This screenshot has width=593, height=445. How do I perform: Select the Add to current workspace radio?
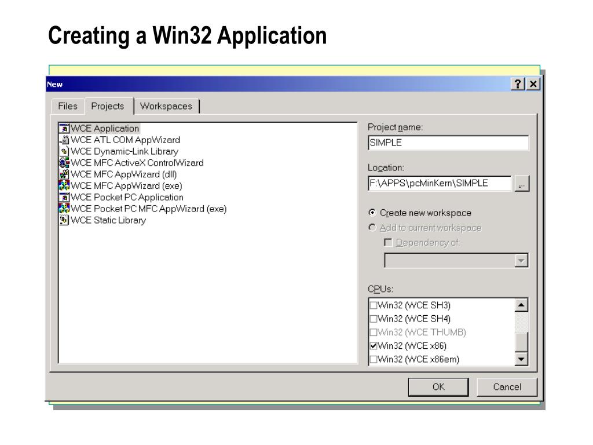pyautogui.click(x=372, y=227)
